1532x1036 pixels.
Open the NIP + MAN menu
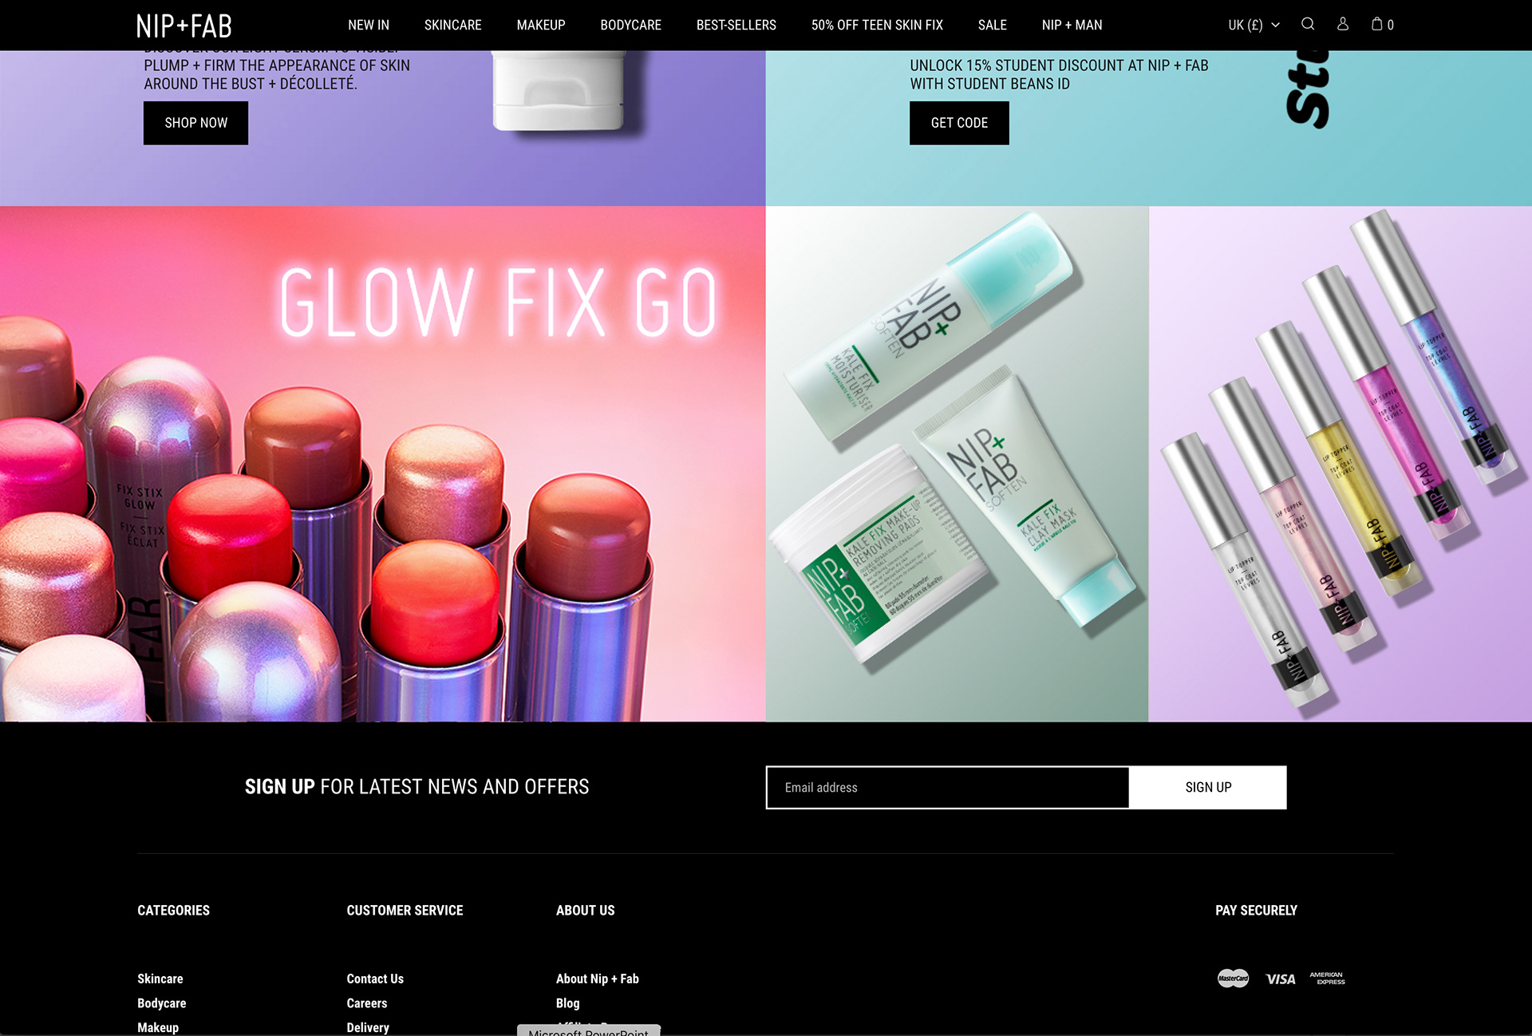click(1072, 25)
